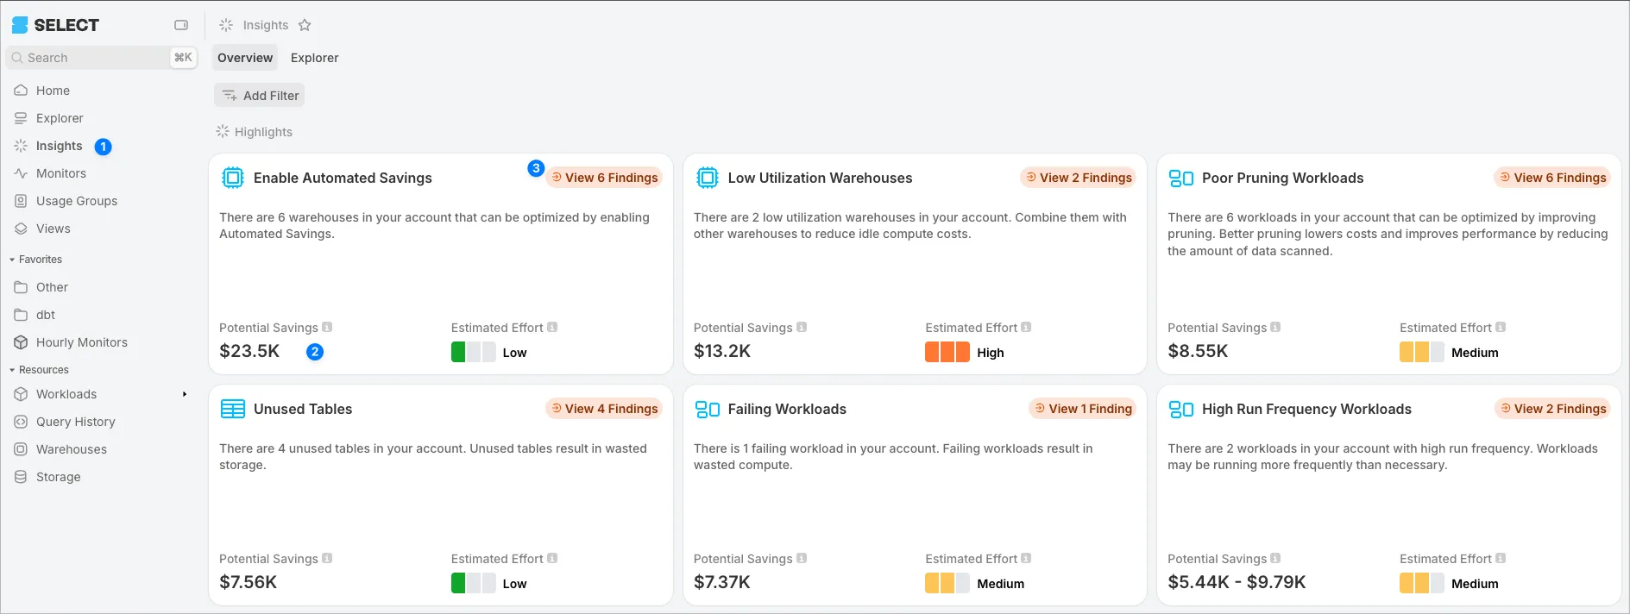Click the Add Filter button
The width and height of the screenshot is (1630, 614).
259,96
